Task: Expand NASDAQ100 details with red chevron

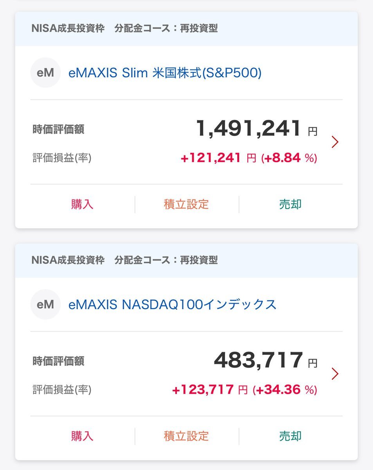Action: click(335, 374)
